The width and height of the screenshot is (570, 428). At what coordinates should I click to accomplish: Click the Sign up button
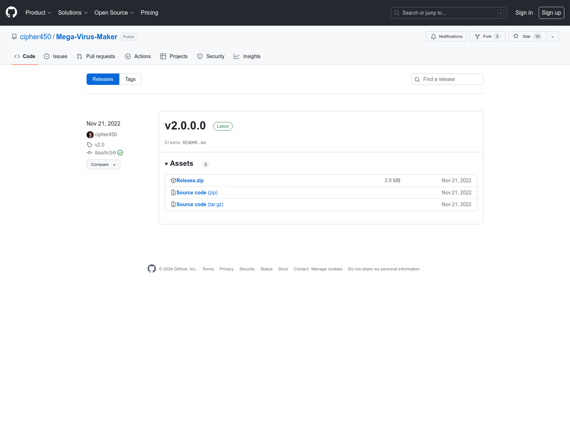coord(551,12)
